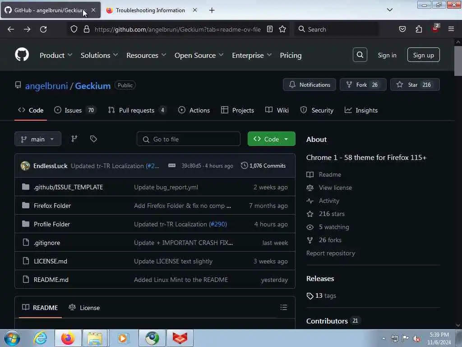Launch Internet Explorer from the taskbar
The image size is (462, 347).
(40, 338)
